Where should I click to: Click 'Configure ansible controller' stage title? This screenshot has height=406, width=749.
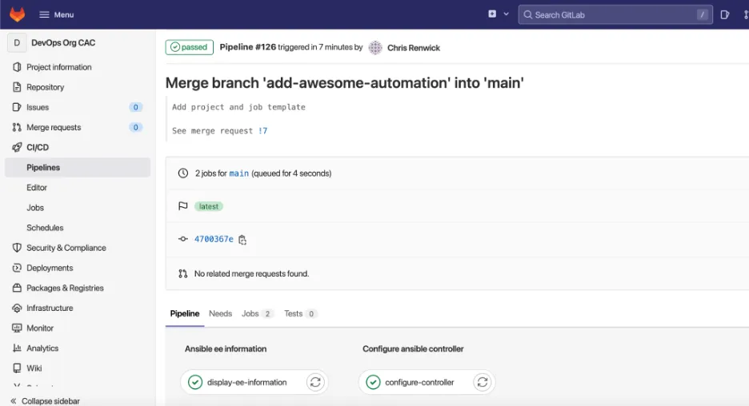coord(413,348)
